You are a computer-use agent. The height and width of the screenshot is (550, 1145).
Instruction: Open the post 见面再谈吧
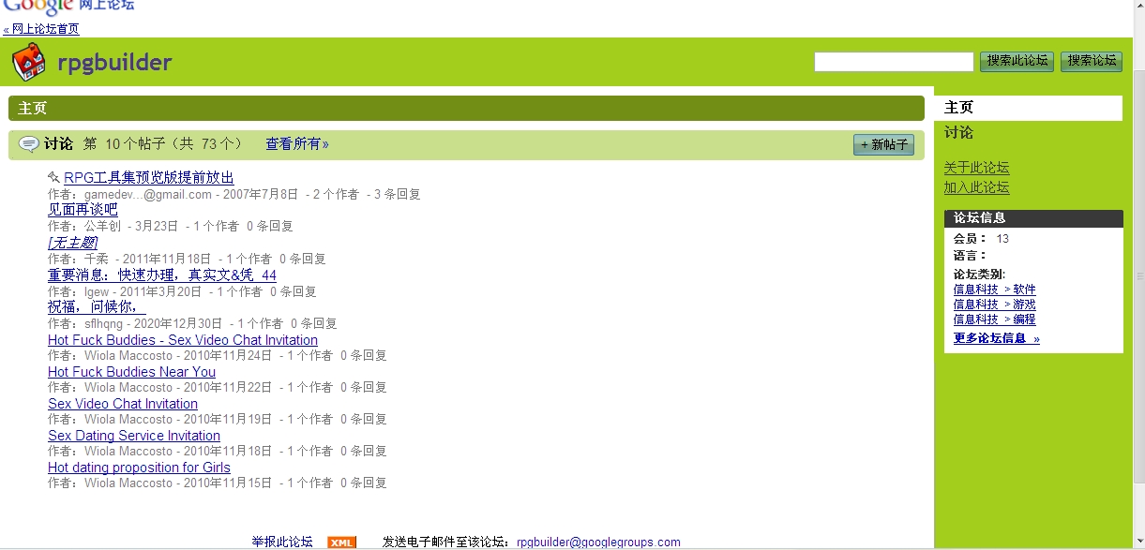click(83, 209)
